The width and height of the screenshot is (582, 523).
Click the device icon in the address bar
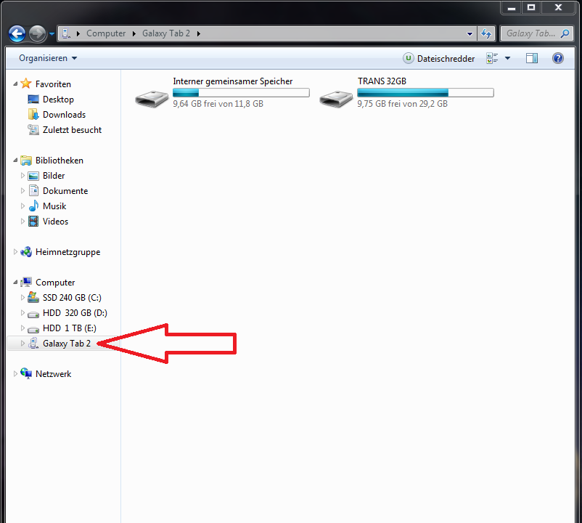point(66,33)
